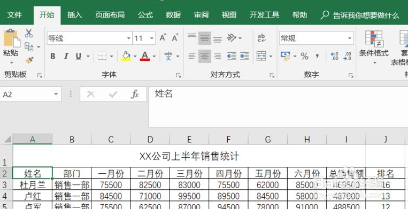Screen dimensions: 408x209
Task: Click the Paste clipboard icon
Action: point(11,38)
